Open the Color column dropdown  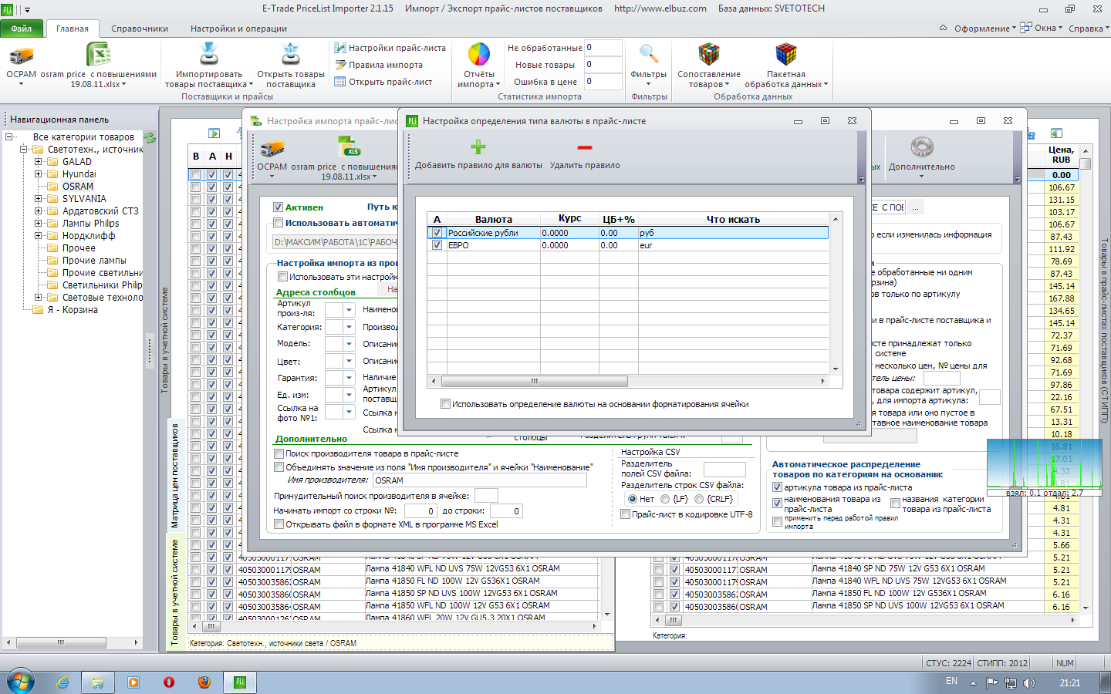point(349,361)
